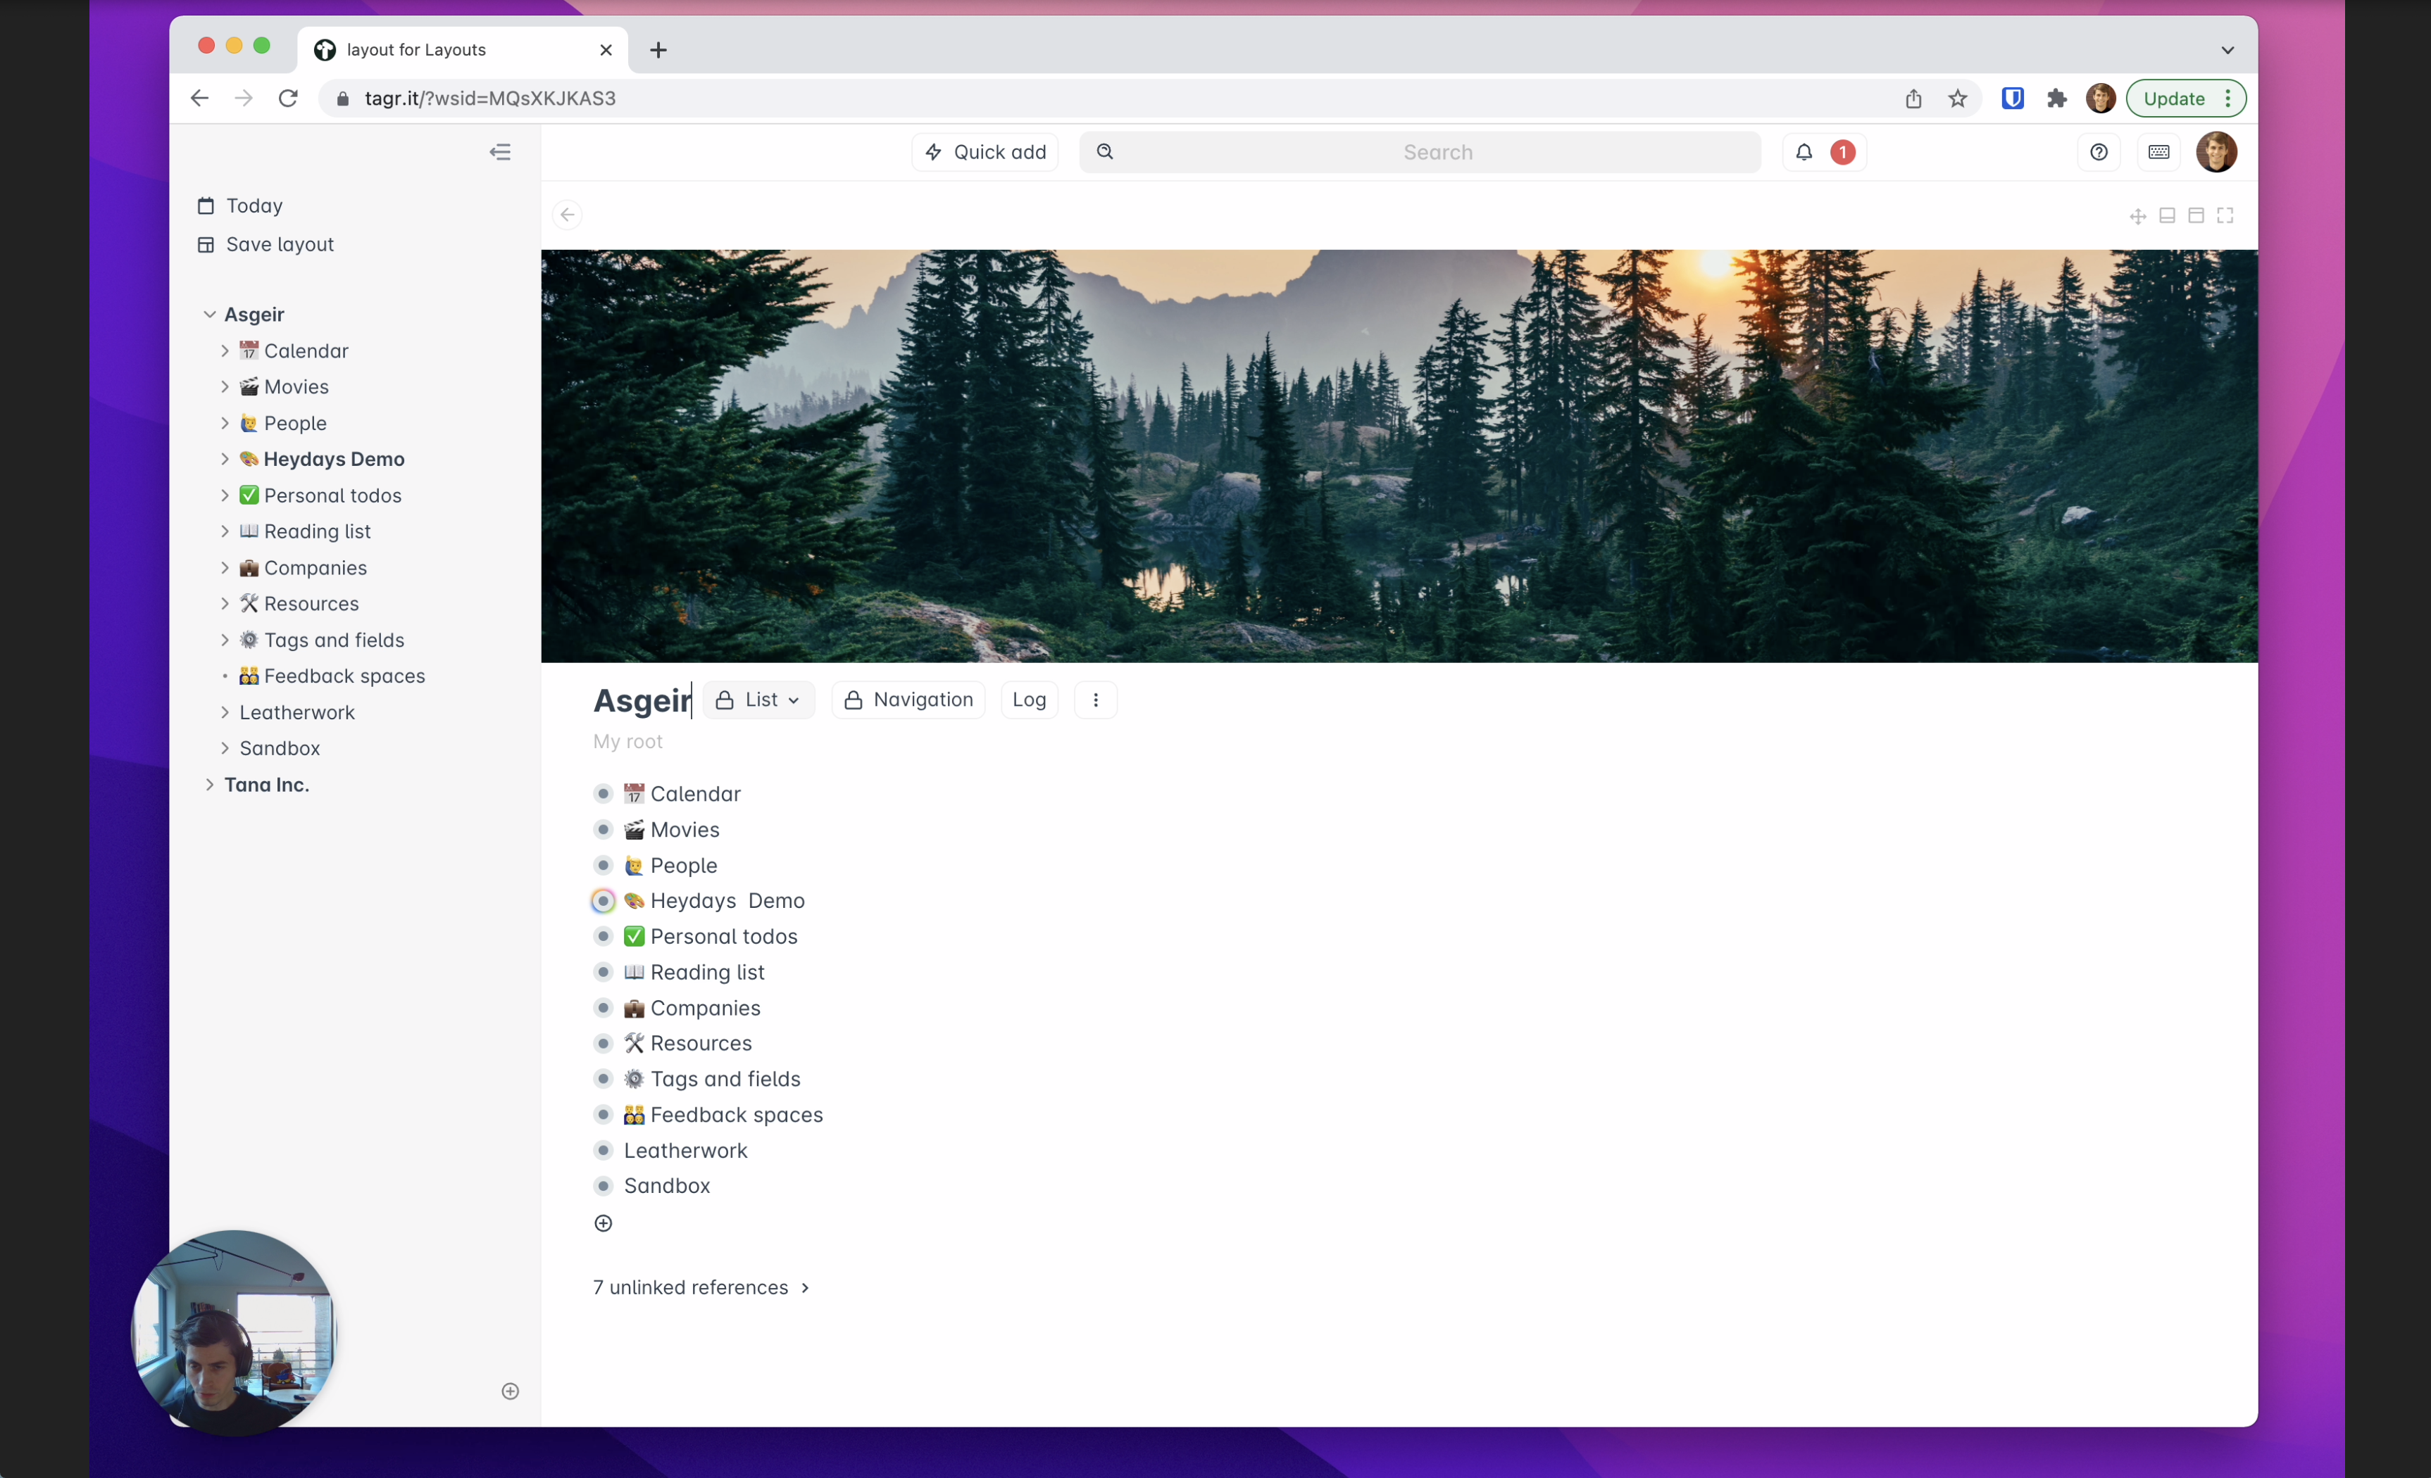Open browser extensions puzzle icon
The image size is (2431, 1478).
click(x=2056, y=99)
